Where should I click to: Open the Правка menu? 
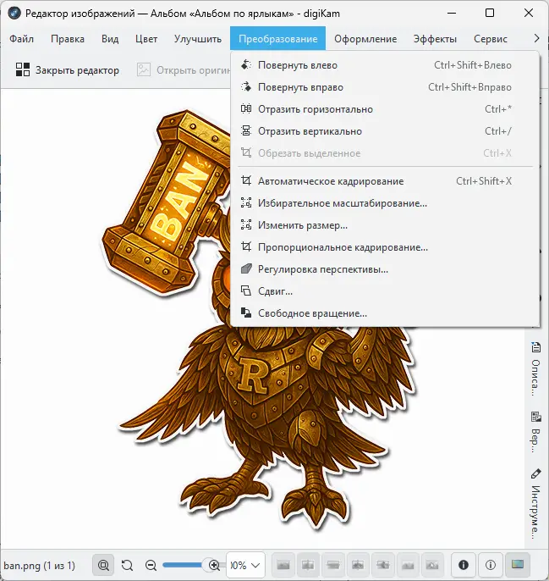pos(68,39)
